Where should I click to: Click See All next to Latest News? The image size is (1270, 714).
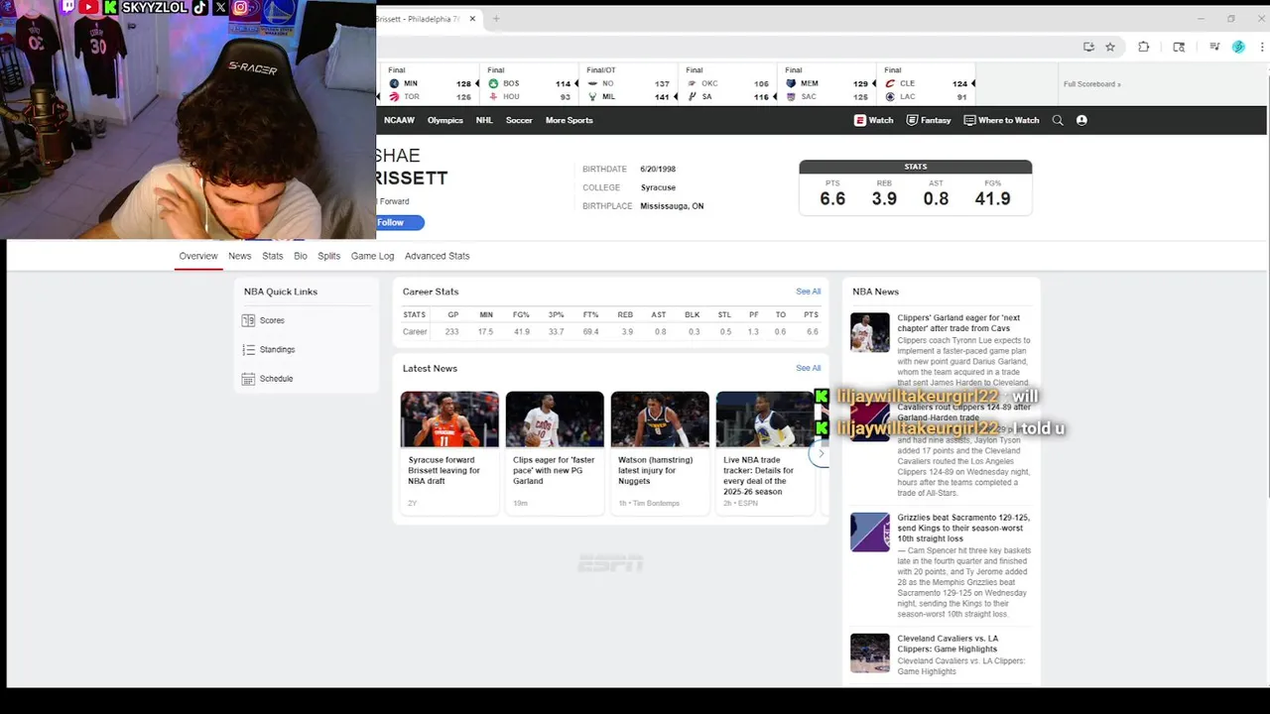click(x=809, y=368)
